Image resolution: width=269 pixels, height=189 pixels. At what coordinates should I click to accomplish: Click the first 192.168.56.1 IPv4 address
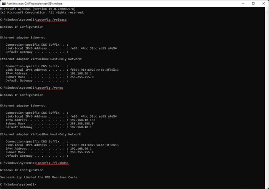pyautogui.click(x=81, y=73)
